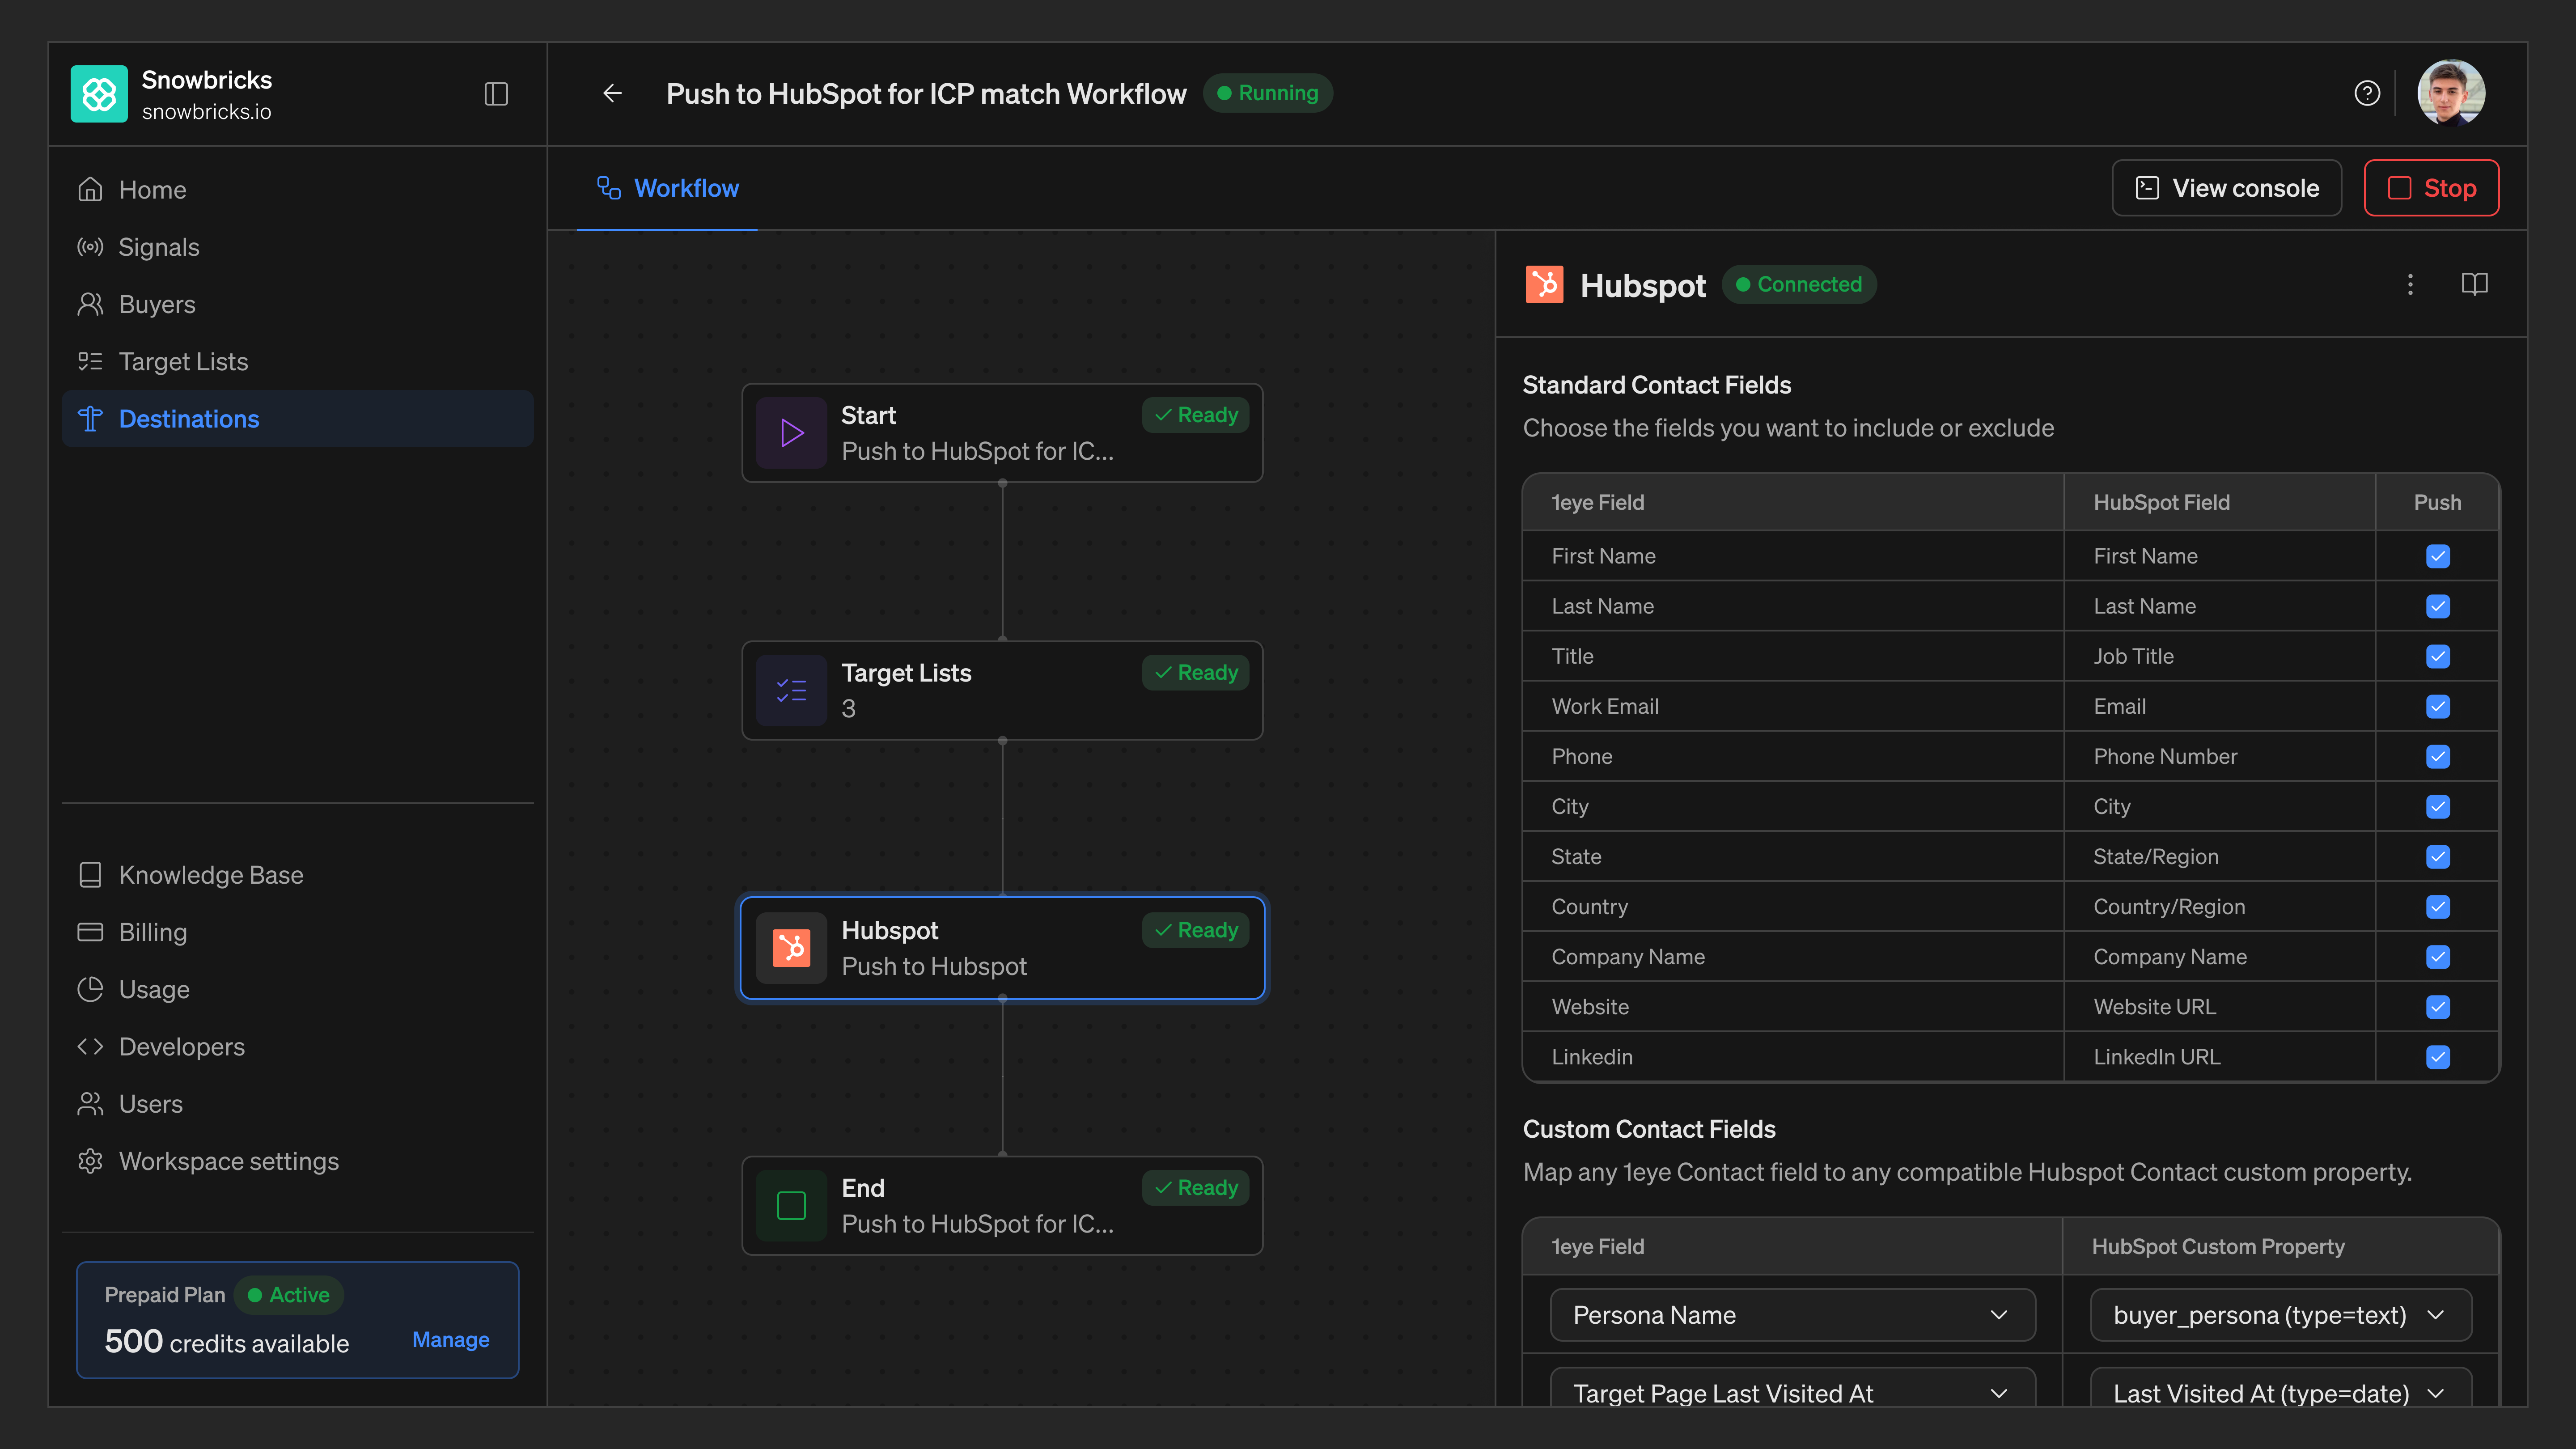The image size is (2576, 1449).
Task: Open the Last Visited At (type=date) dropdown
Action: tap(2281, 1387)
